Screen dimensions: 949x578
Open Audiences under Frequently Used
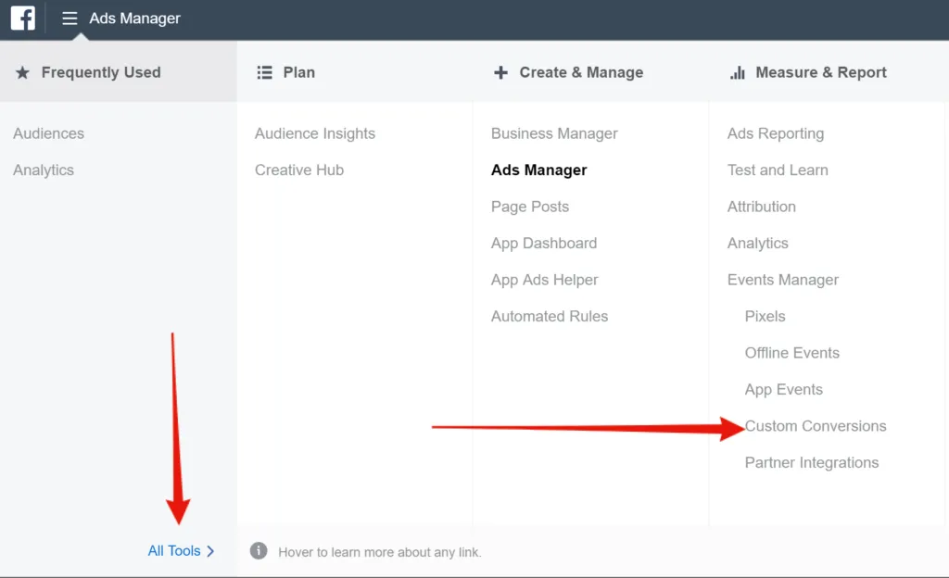(49, 133)
